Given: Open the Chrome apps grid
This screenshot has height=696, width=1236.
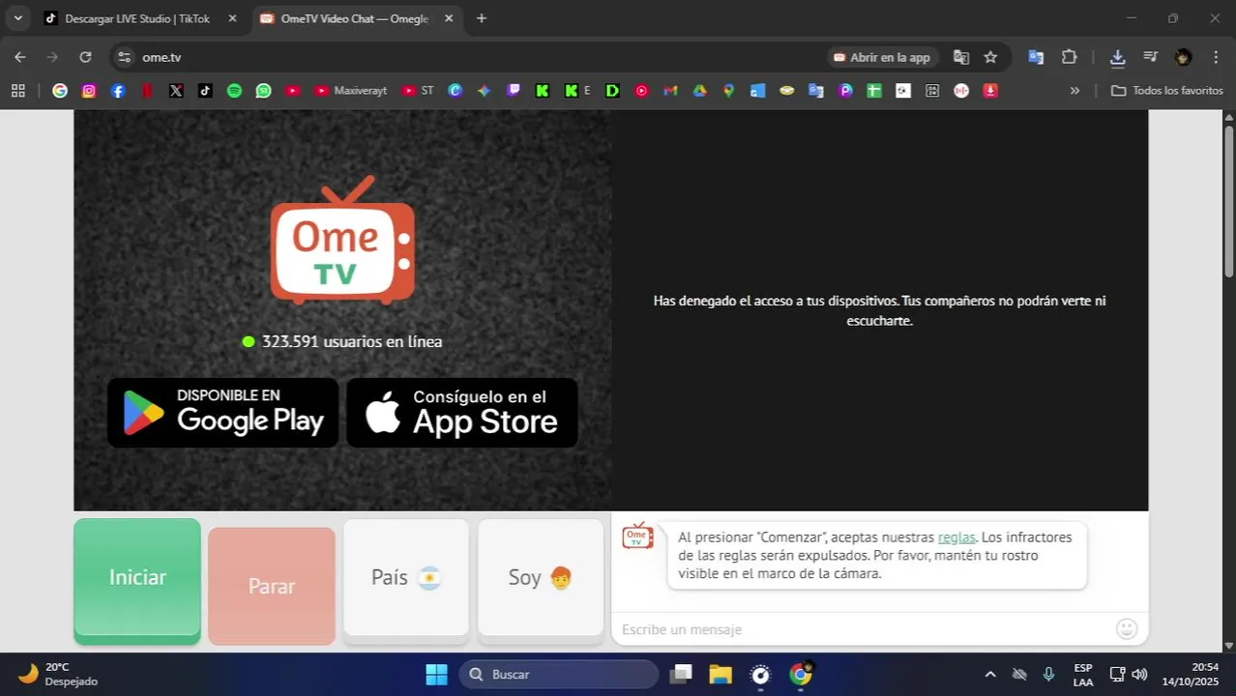Looking at the screenshot, I should [17, 90].
